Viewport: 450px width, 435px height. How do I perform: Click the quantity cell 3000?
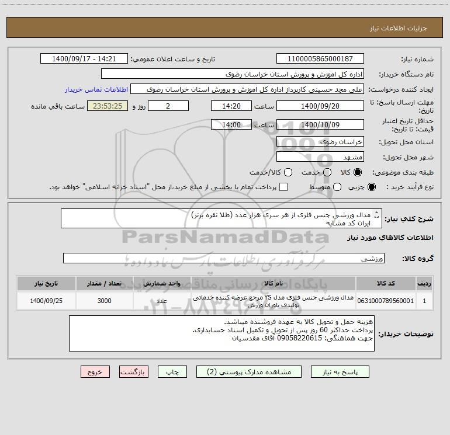[x=105, y=301]
